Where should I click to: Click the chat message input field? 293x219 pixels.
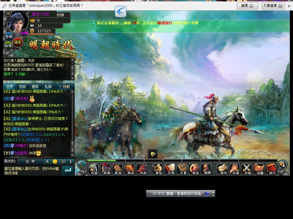pyautogui.click(x=32, y=171)
